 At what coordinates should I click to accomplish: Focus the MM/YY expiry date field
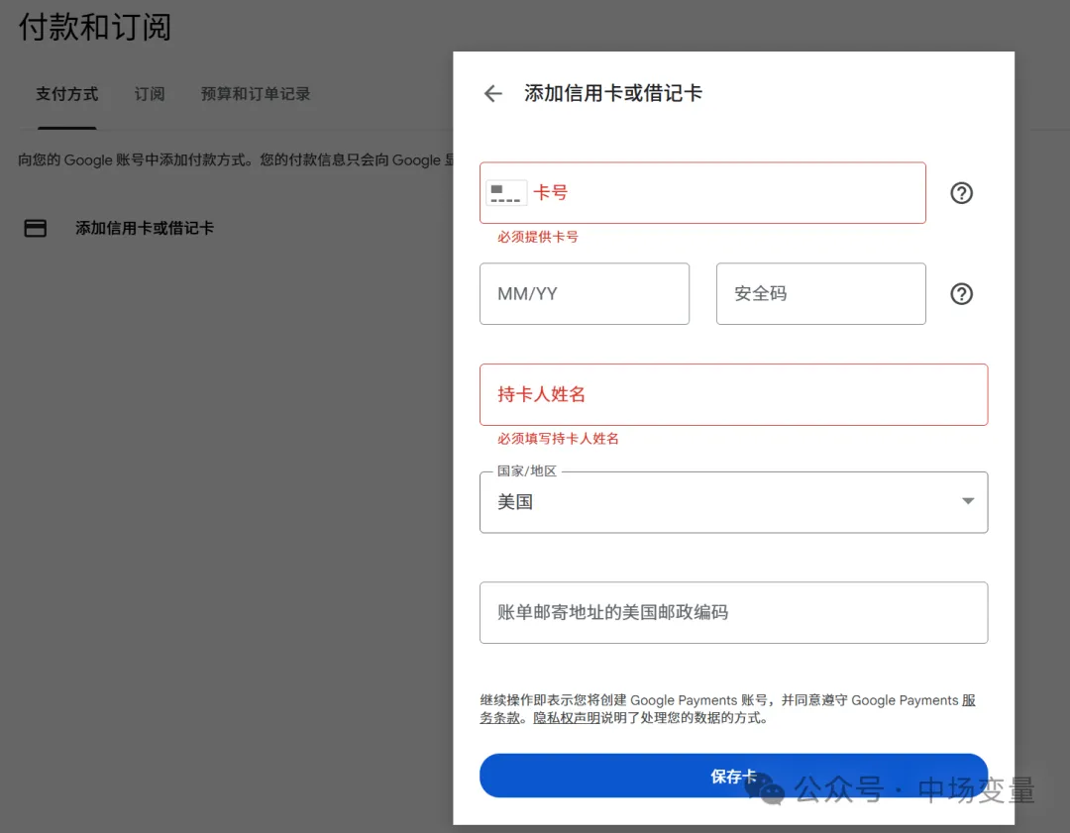coord(585,294)
